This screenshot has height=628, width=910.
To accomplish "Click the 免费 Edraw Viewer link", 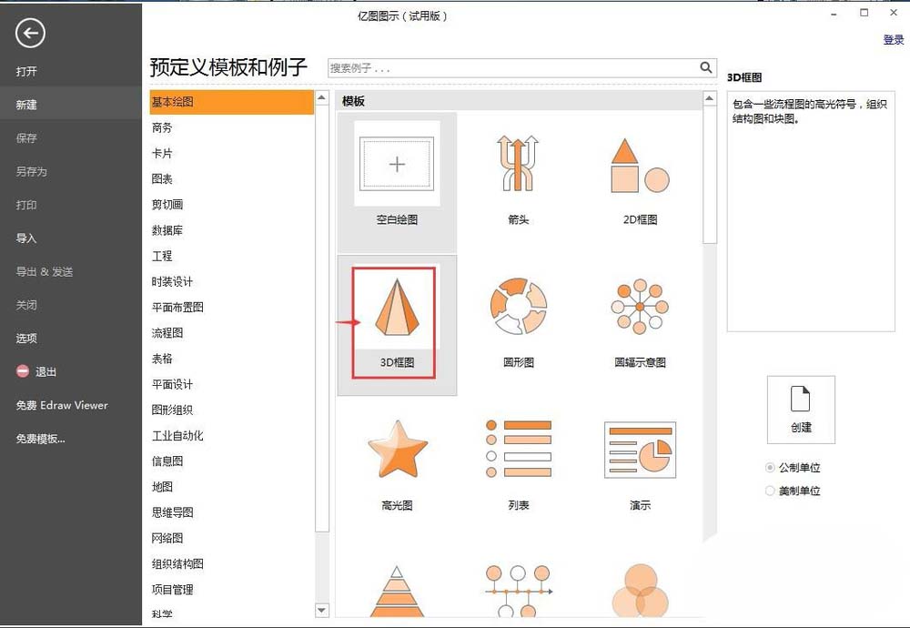I will pyautogui.click(x=62, y=405).
